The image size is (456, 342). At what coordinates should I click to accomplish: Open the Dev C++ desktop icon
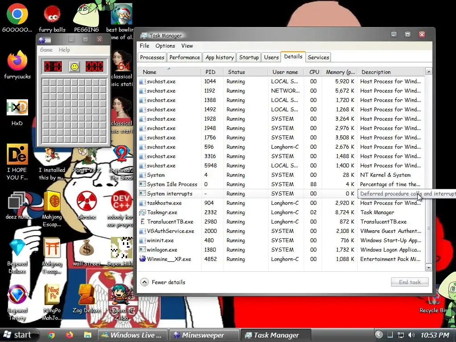pos(121,208)
